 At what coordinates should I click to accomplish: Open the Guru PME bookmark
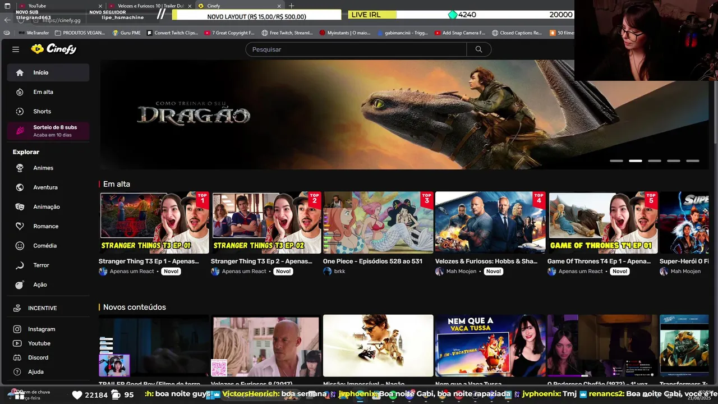pyautogui.click(x=126, y=33)
